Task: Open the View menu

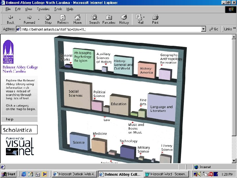Action: 28,9
